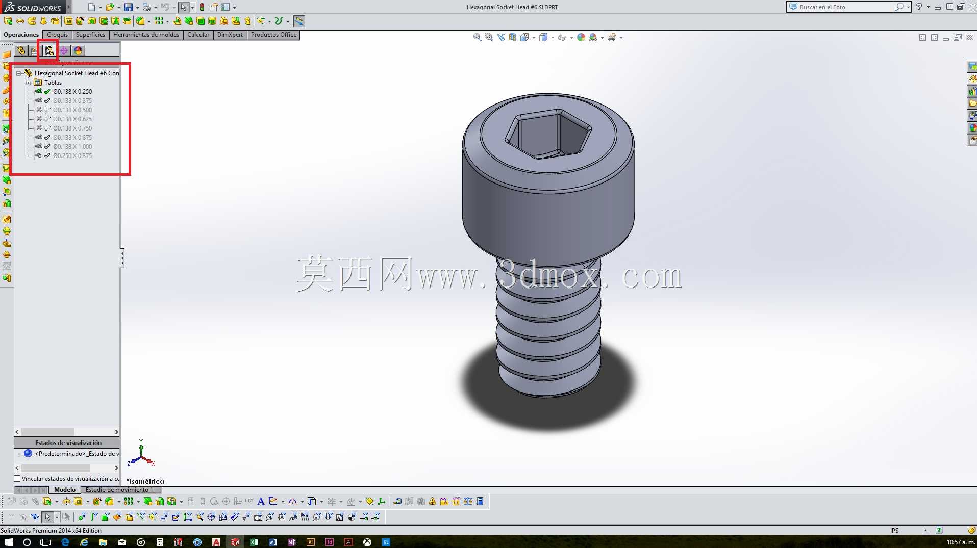Open the Save dropdown arrow
The image size is (977, 548).
[x=137, y=8]
